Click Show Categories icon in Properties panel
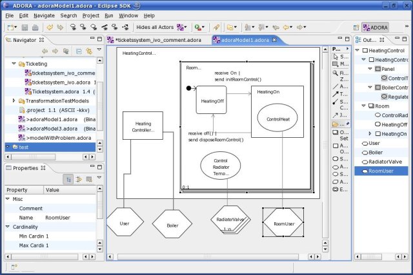This screenshot has width=413, height=275. [x=68, y=180]
